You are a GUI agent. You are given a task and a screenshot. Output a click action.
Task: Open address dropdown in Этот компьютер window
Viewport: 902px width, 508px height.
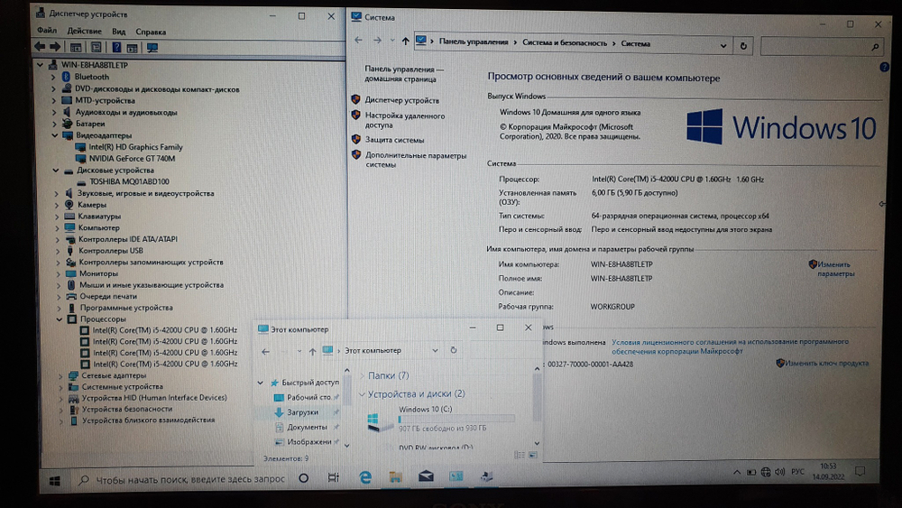435,350
